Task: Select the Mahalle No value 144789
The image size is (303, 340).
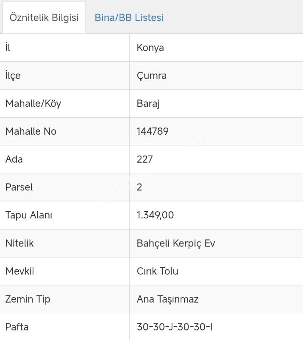Action: [153, 131]
